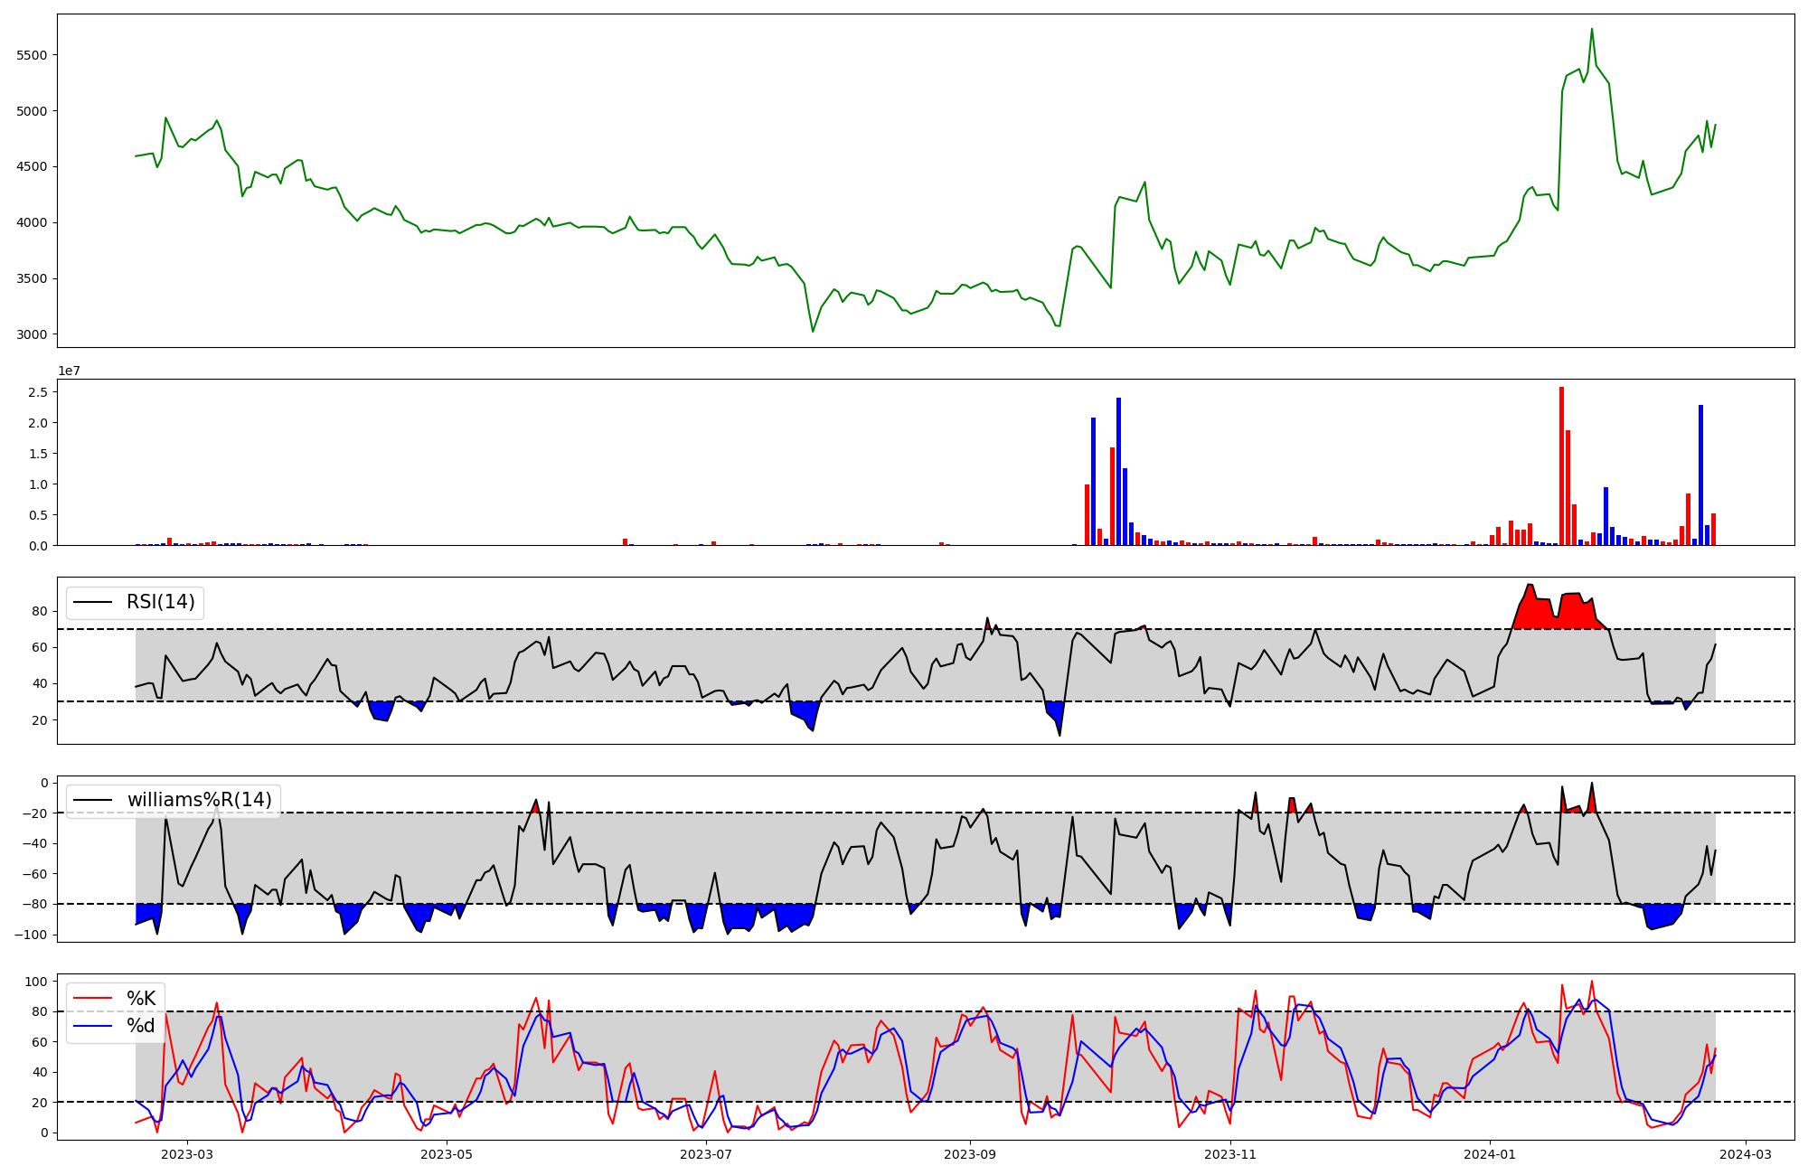The width and height of the screenshot is (1808, 1175).
Task: Click the 100 tick on stochastic axis
Action: 36,982
